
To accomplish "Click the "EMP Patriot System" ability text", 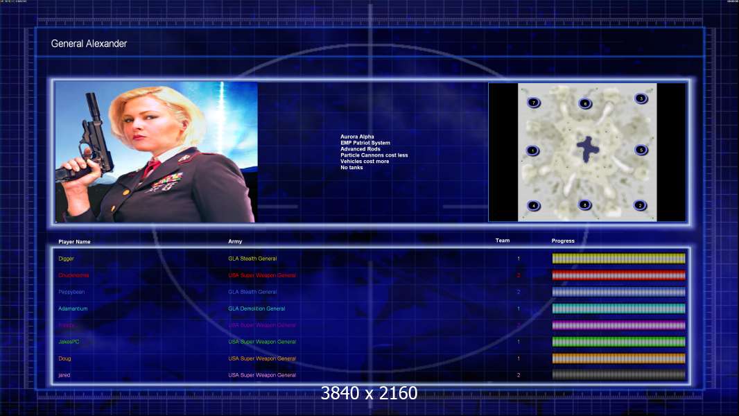I will (365, 143).
